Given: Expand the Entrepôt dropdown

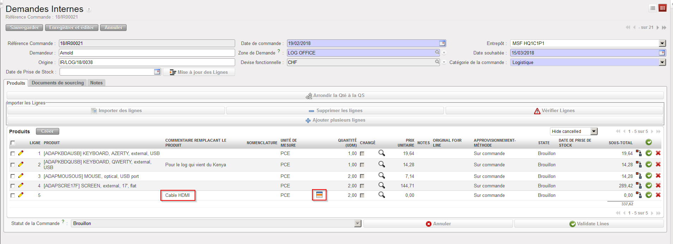Looking at the screenshot, I should tap(662, 43).
